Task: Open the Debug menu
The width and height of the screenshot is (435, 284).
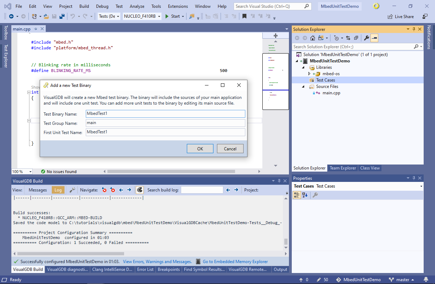Action: (102, 6)
